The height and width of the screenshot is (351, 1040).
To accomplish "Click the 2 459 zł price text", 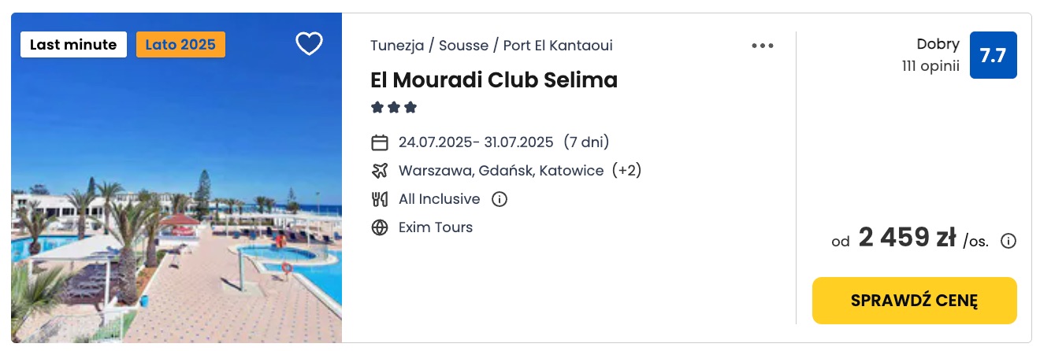I will coord(907,238).
